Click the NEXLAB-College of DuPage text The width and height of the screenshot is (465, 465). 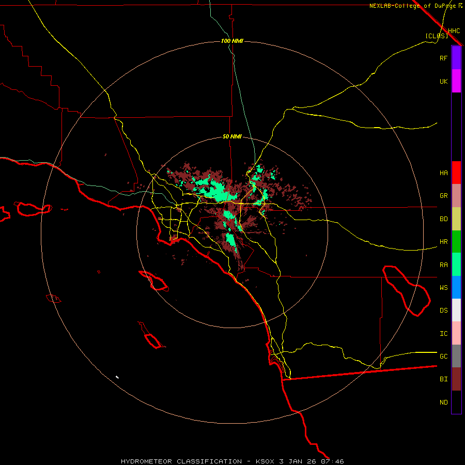pyautogui.click(x=412, y=6)
